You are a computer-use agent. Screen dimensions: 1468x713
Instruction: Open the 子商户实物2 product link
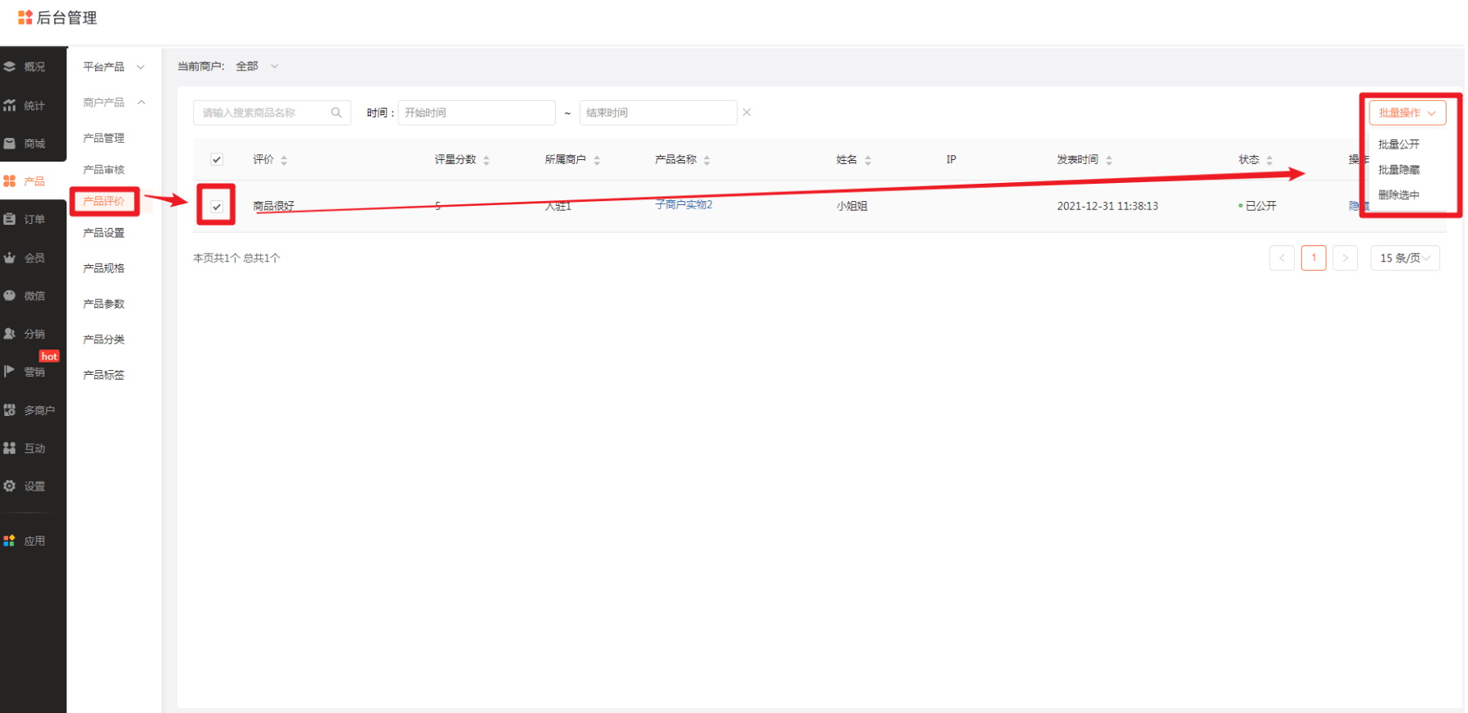click(684, 204)
